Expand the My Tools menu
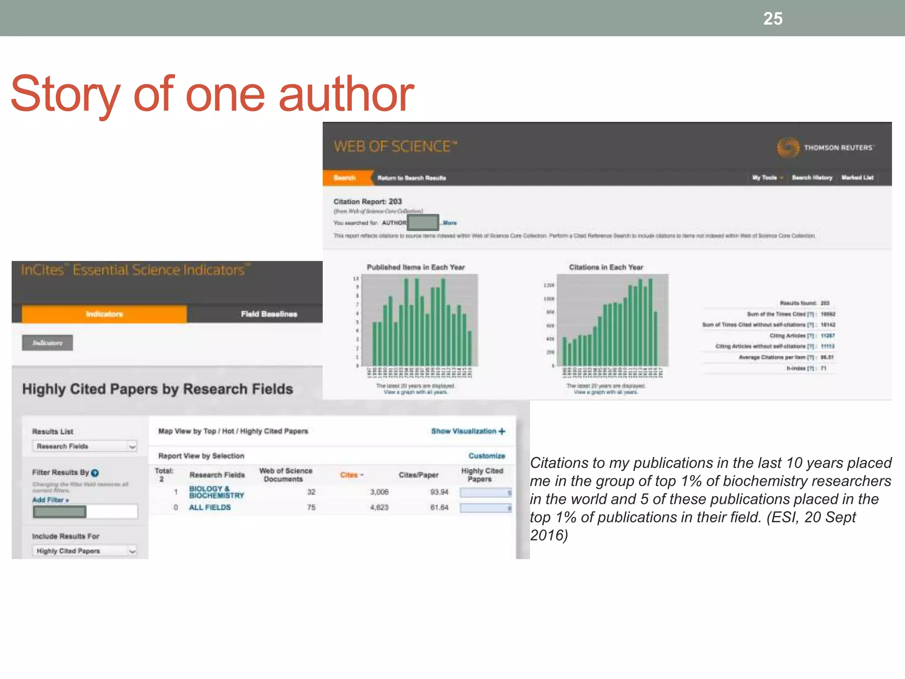 (x=768, y=178)
